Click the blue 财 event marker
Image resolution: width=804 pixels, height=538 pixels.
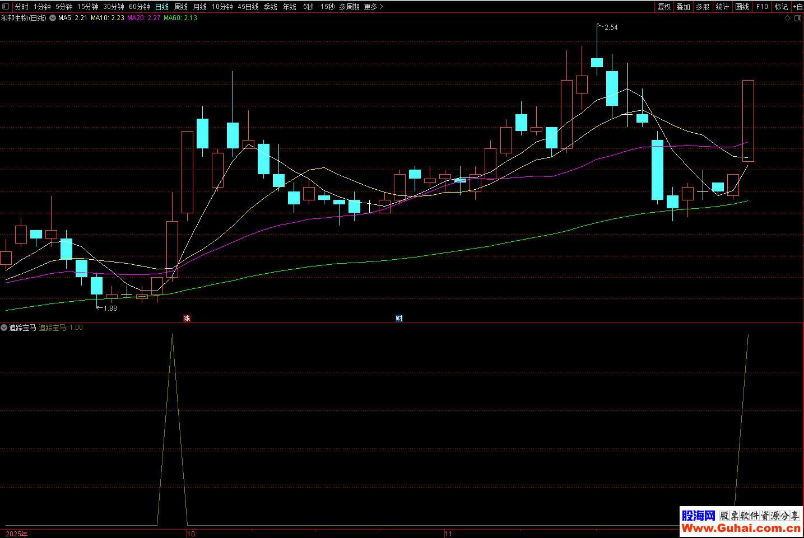tap(399, 319)
